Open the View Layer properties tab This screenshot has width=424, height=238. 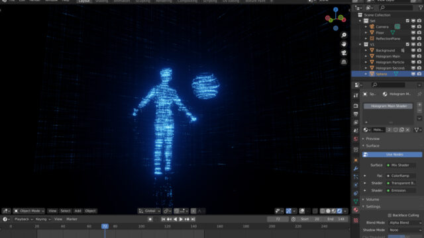[x=356, y=122]
